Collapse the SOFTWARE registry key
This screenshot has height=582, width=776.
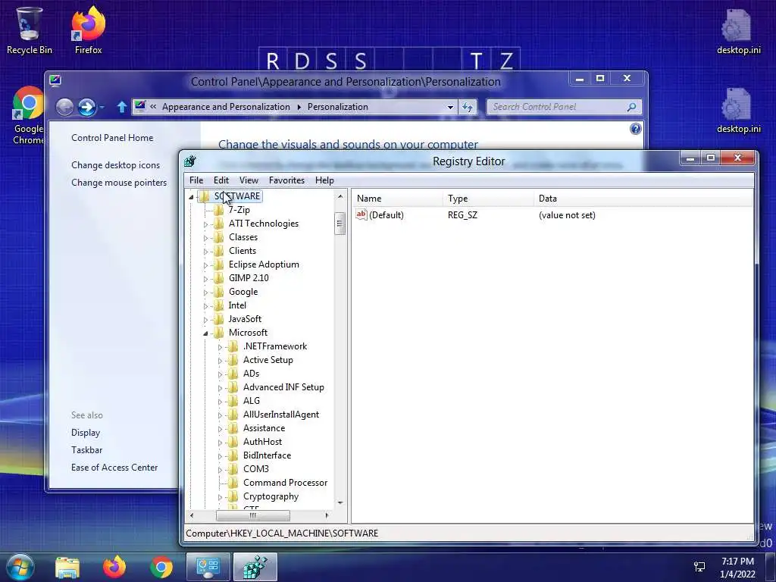[192, 197]
